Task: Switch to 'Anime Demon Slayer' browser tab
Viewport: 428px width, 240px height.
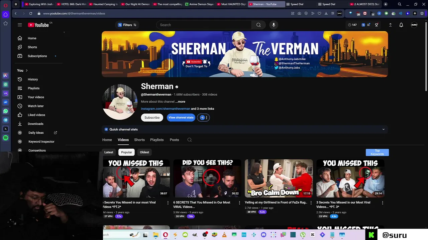Action: coord(199,4)
